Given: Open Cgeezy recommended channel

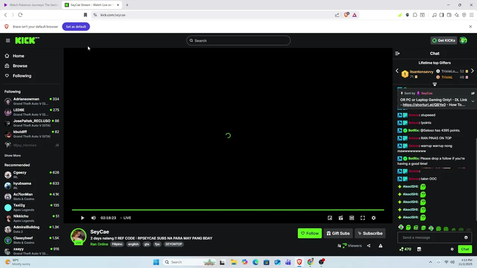Looking at the screenshot, I should pos(31,175).
